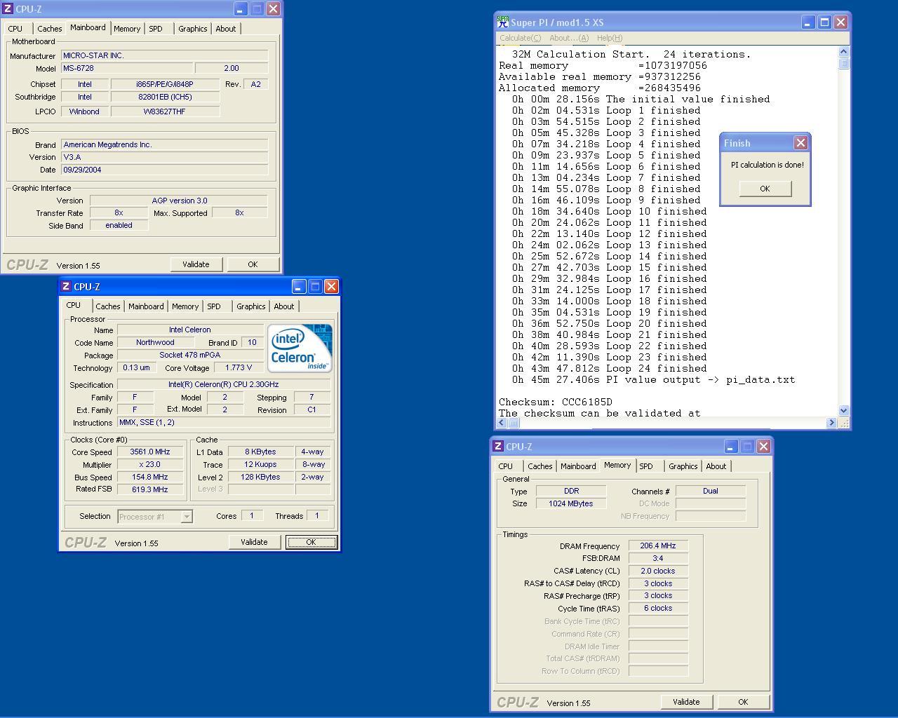Viewport: 898px width, 718px height.
Task: Click OK in CPU window
Action: pos(311,542)
